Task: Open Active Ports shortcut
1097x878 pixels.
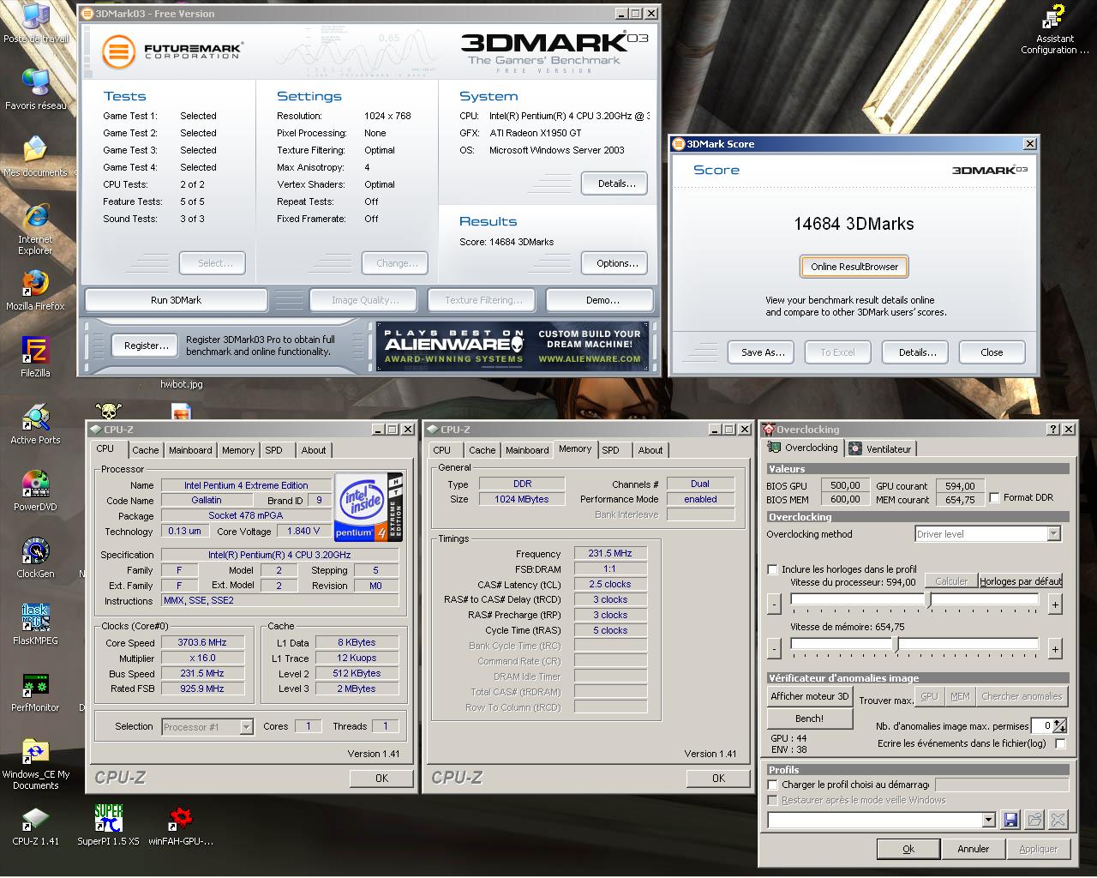Action: pyautogui.click(x=35, y=417)
